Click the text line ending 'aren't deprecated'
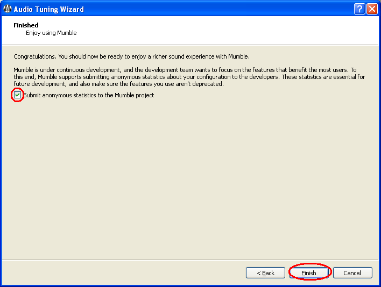The width and height of the screenshot is (381, 287). 118,84
